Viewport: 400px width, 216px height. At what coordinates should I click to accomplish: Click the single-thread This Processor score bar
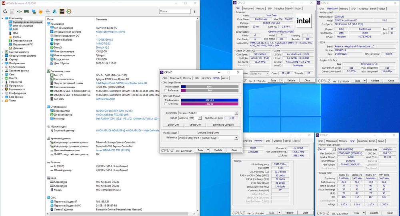[x=210, y=87]
